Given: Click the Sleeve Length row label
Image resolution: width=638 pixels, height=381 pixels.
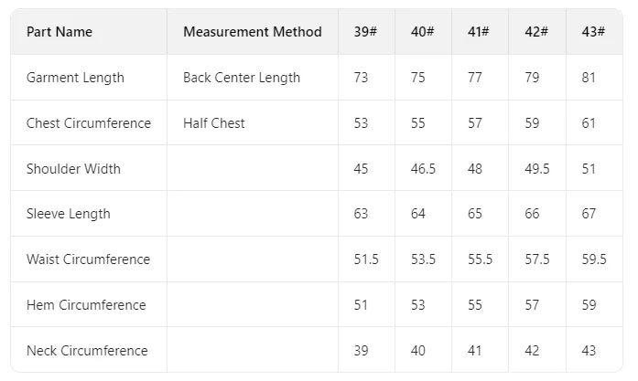Looking at the screenshot, I should coord(69,214).
